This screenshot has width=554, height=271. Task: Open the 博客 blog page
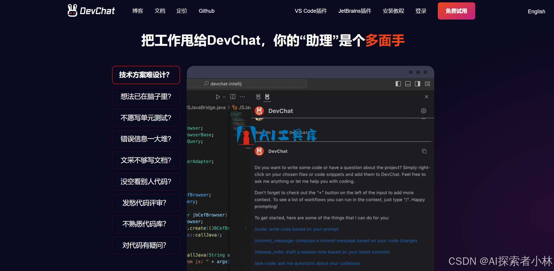(138, 11)
